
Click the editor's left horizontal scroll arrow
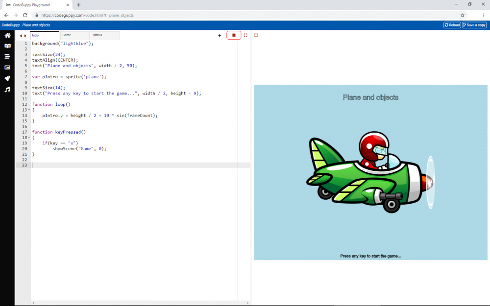[33, 303]
